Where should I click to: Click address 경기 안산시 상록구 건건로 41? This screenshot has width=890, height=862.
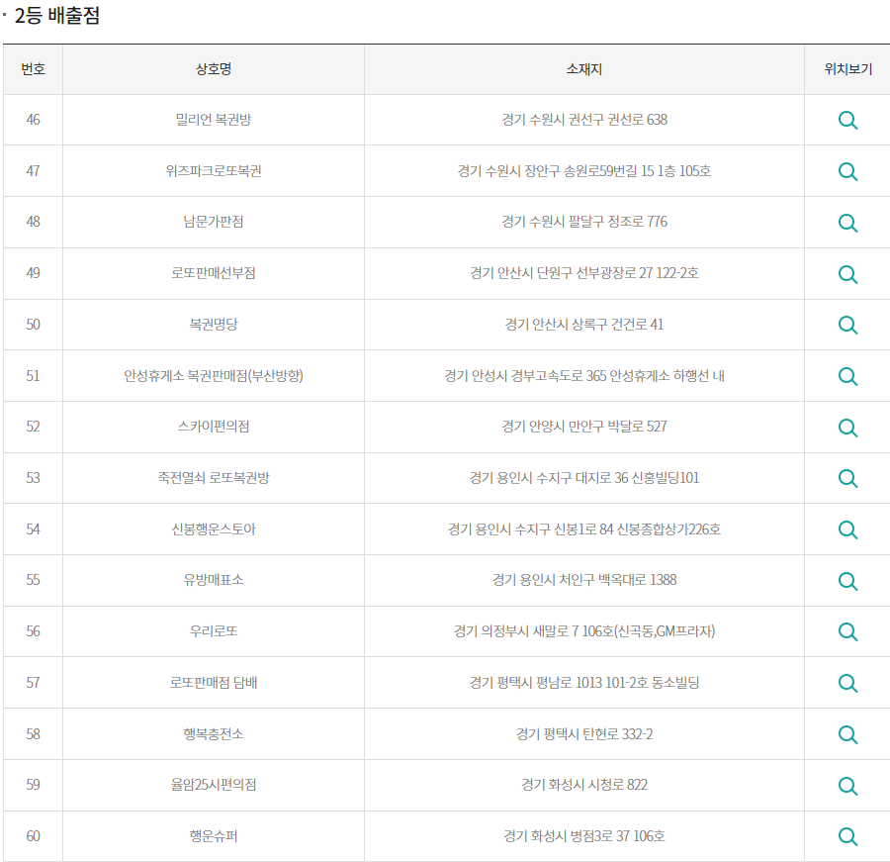584,325
